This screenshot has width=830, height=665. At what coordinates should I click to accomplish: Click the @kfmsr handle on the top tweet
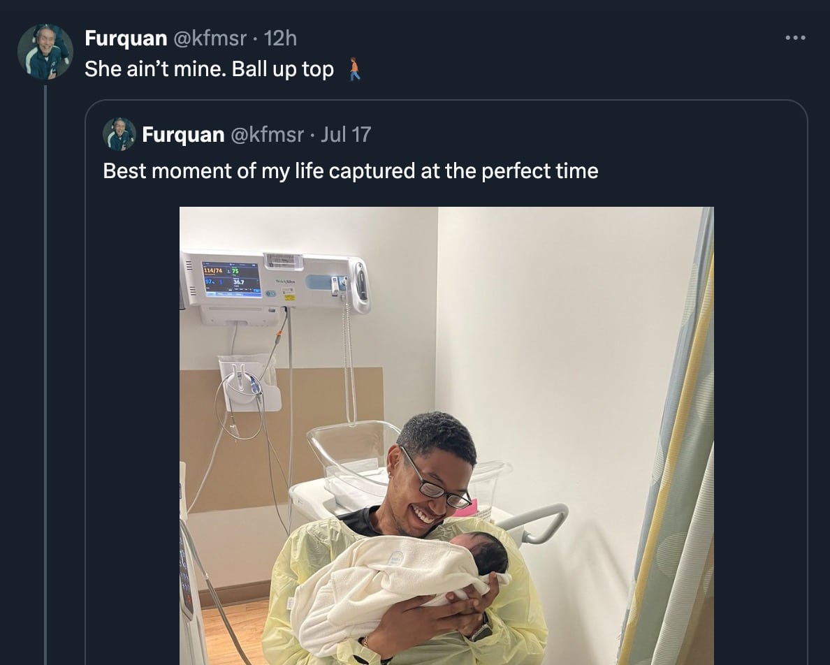pos(210,38)
